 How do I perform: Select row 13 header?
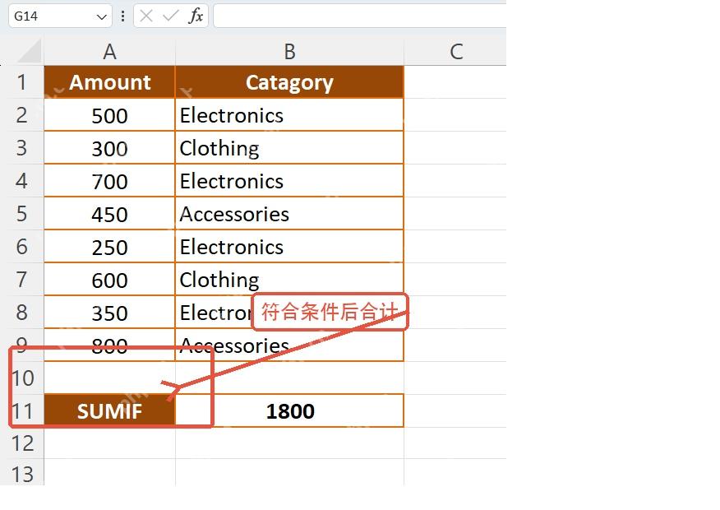point(21,472)
